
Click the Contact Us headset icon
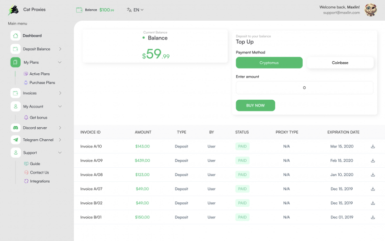(27, 173)
